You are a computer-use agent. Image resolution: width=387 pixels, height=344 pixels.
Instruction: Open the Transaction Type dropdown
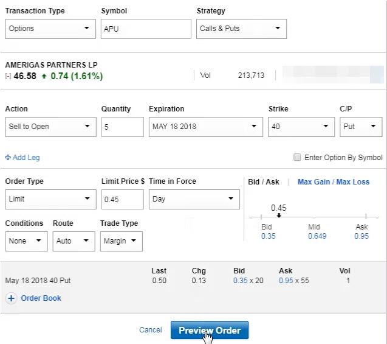pos(50,29)
